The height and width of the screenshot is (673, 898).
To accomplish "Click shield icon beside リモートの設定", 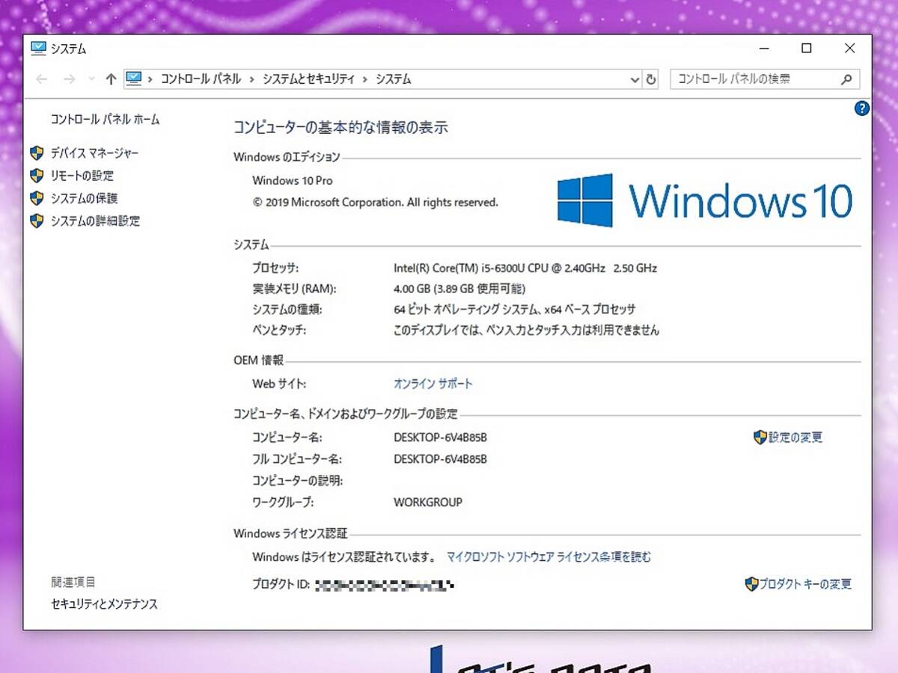I will (x=37, y=176).
